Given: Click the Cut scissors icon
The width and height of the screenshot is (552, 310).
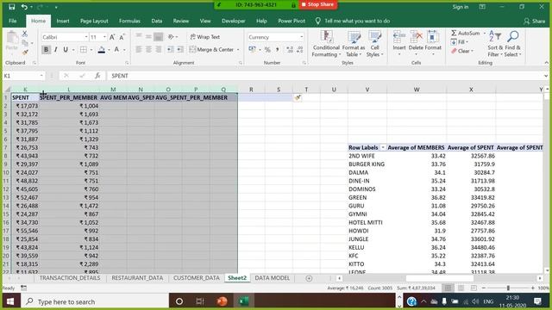Looking at the screenshot, I should click(x=25, y=34).
